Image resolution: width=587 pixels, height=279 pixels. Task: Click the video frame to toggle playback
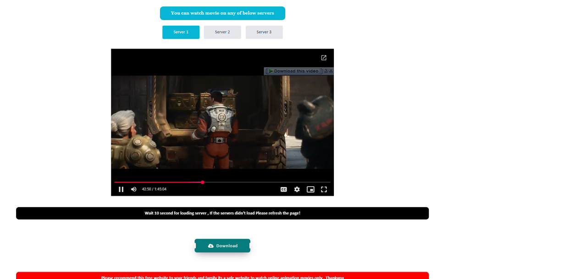point(222,122)
